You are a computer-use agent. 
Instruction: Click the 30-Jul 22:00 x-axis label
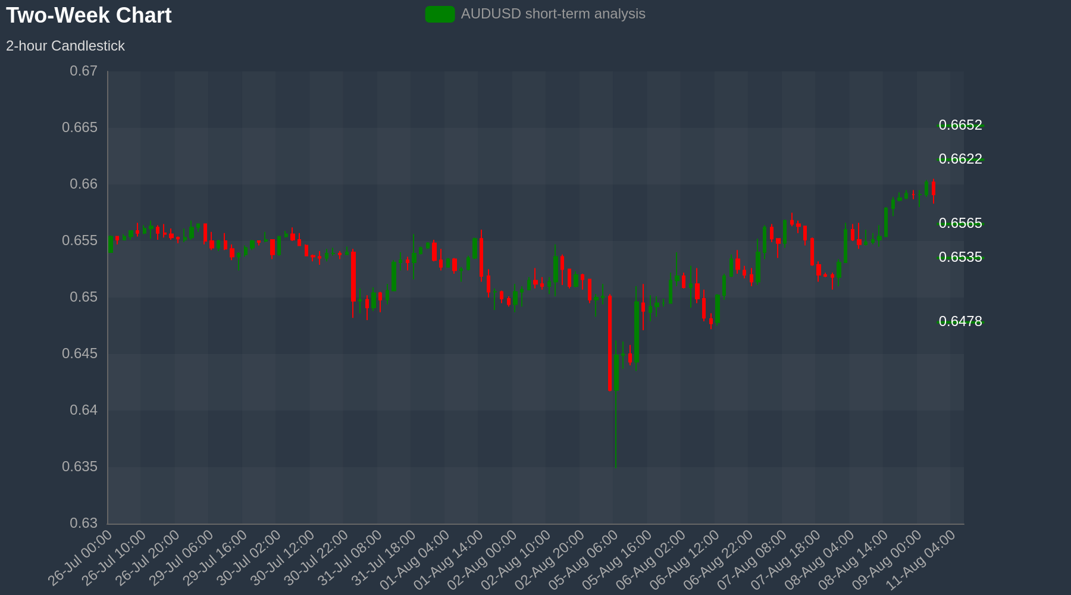[316, 559]
